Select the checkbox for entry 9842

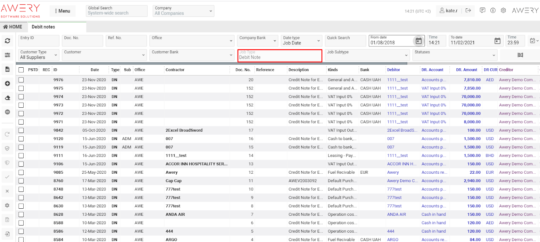click(21, 130)
